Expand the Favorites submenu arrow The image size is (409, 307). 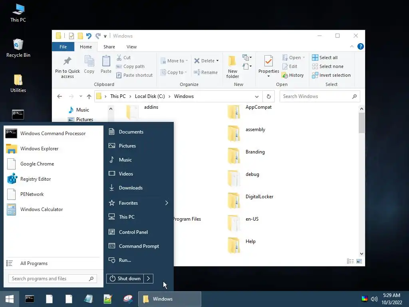[167, 203]
